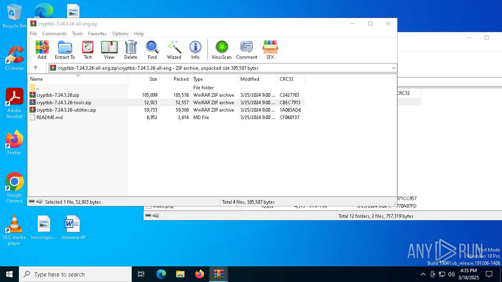
Task: Sort by the Name column header
Action: click(x=78, y=79)
